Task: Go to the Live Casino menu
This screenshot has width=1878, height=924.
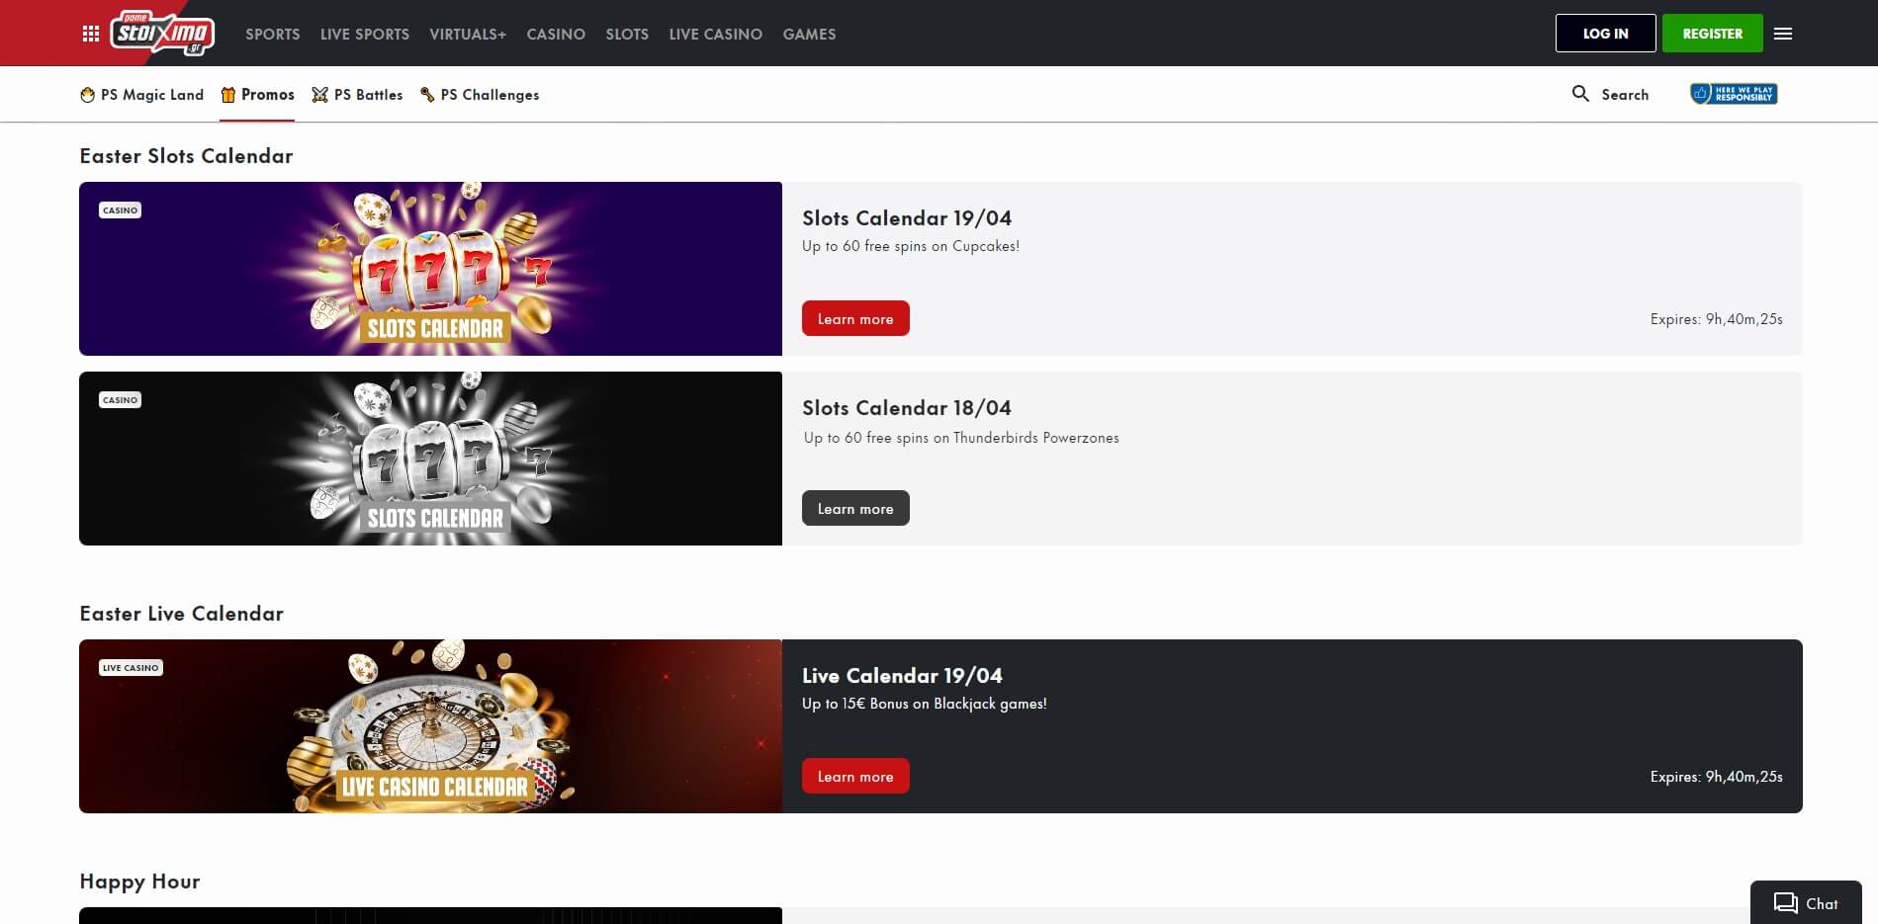Action: (x=715, y=34)
